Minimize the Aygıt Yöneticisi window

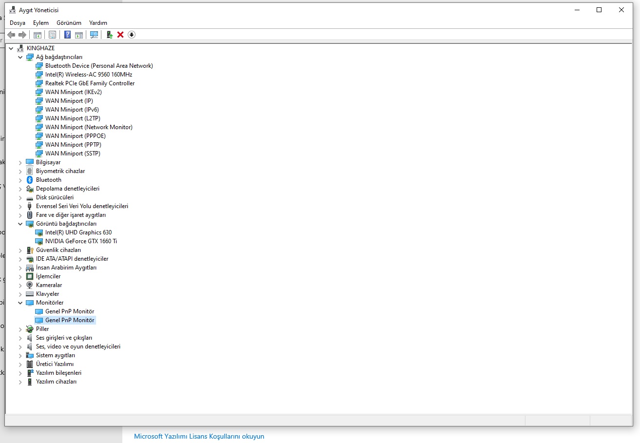point(577,10)
